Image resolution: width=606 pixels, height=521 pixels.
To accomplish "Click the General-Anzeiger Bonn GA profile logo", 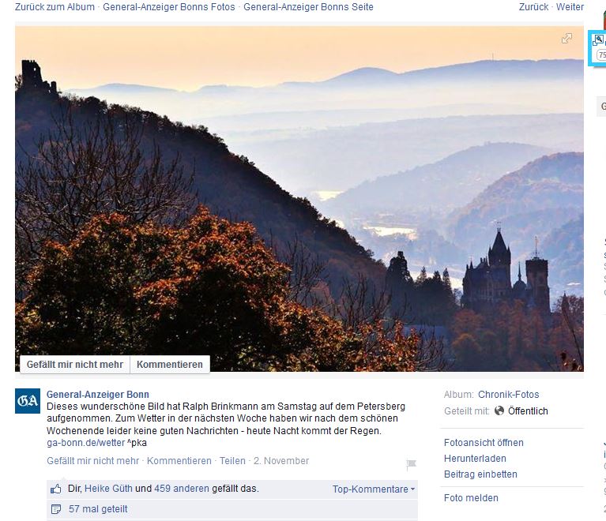I will [x=28, y=401].
